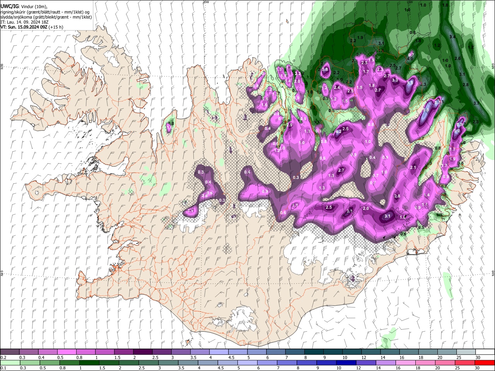Pick the bright red 30 swatch, lower legend row

[x=484, y=362]
